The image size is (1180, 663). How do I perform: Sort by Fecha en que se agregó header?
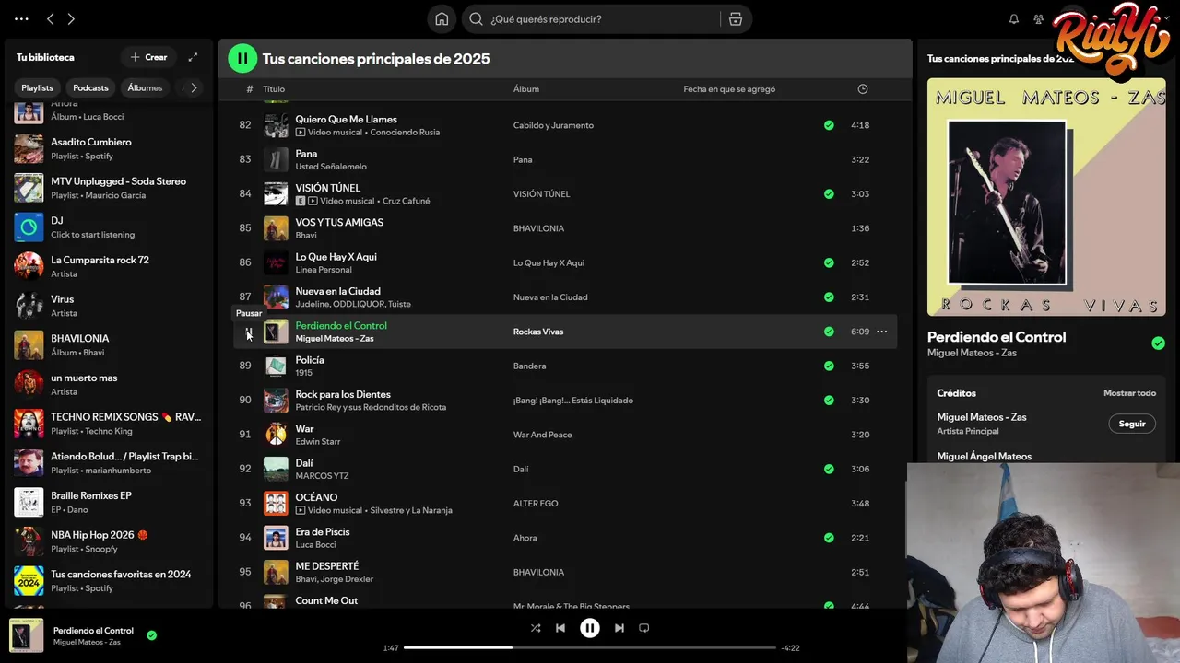pos(729,89)
